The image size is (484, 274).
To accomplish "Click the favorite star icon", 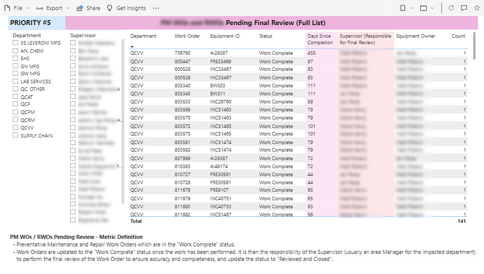I will tap(477, 8).
